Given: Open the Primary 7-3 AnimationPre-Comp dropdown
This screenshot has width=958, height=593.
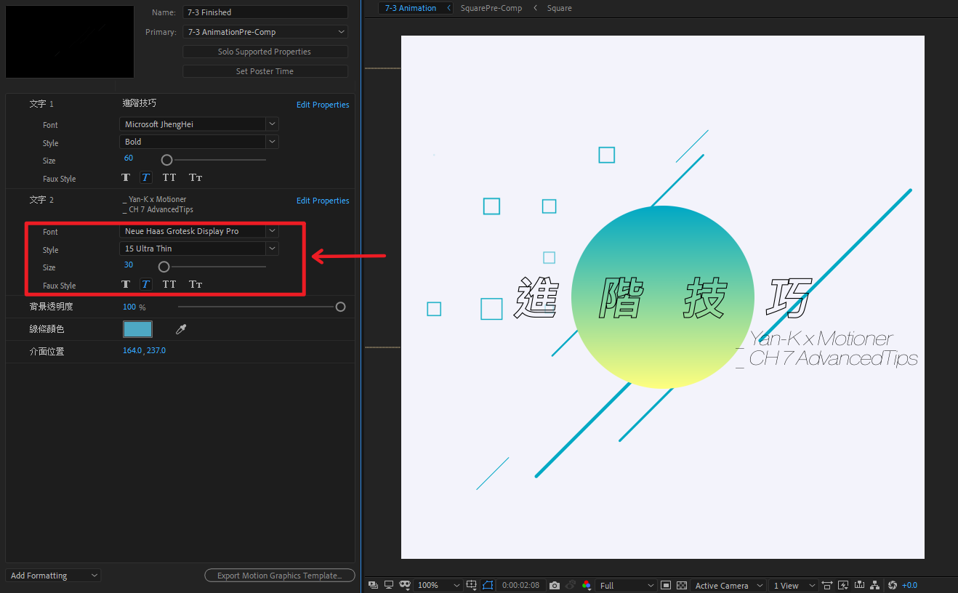Looking at the screenshot, I should [265, 32].
